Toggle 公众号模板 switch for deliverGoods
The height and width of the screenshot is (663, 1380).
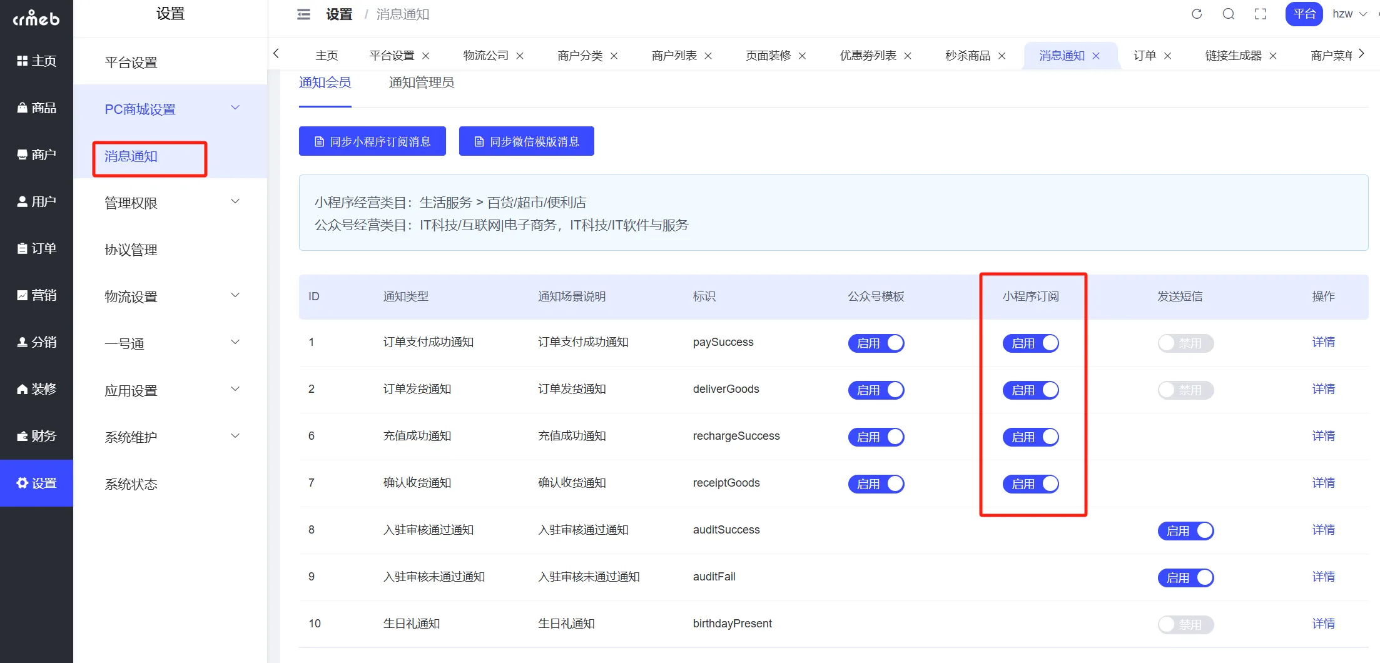point(876,390)
